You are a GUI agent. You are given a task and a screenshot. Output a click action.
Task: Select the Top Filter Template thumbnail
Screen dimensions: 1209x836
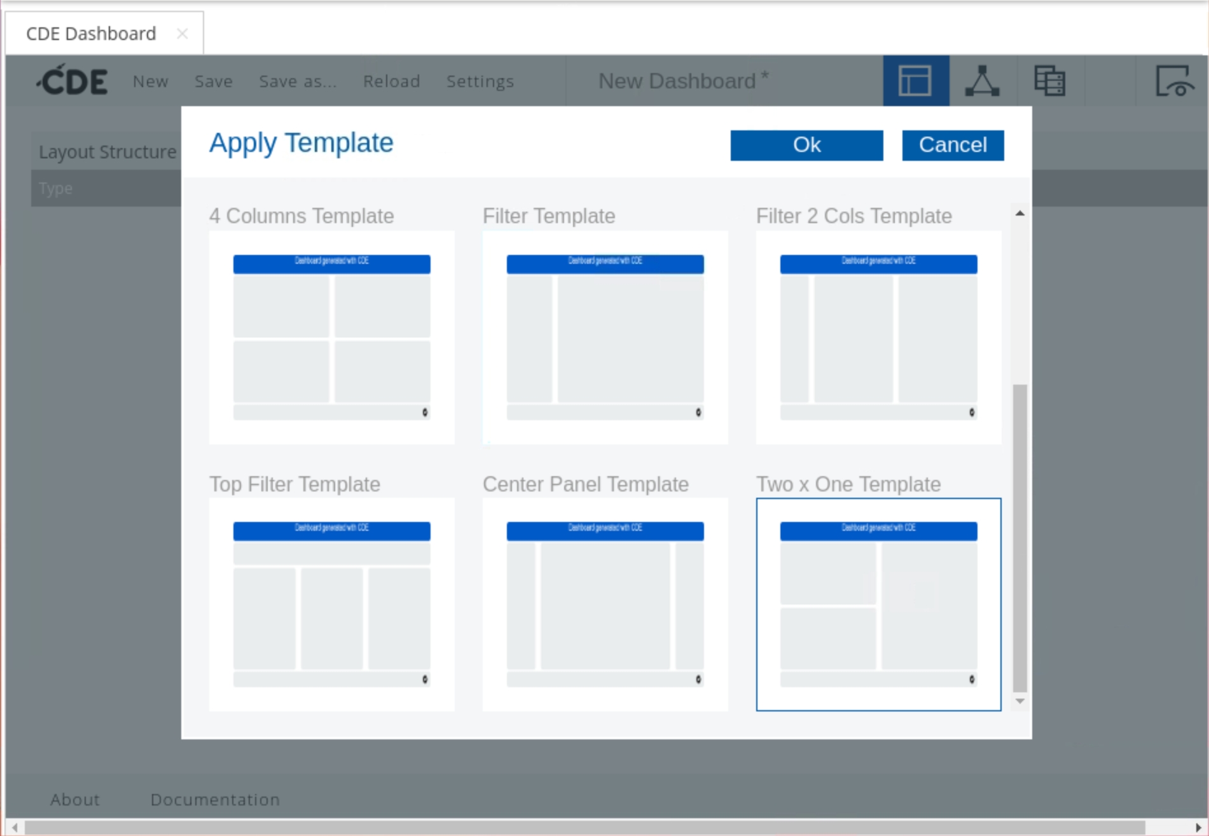(x=331, y=604)
